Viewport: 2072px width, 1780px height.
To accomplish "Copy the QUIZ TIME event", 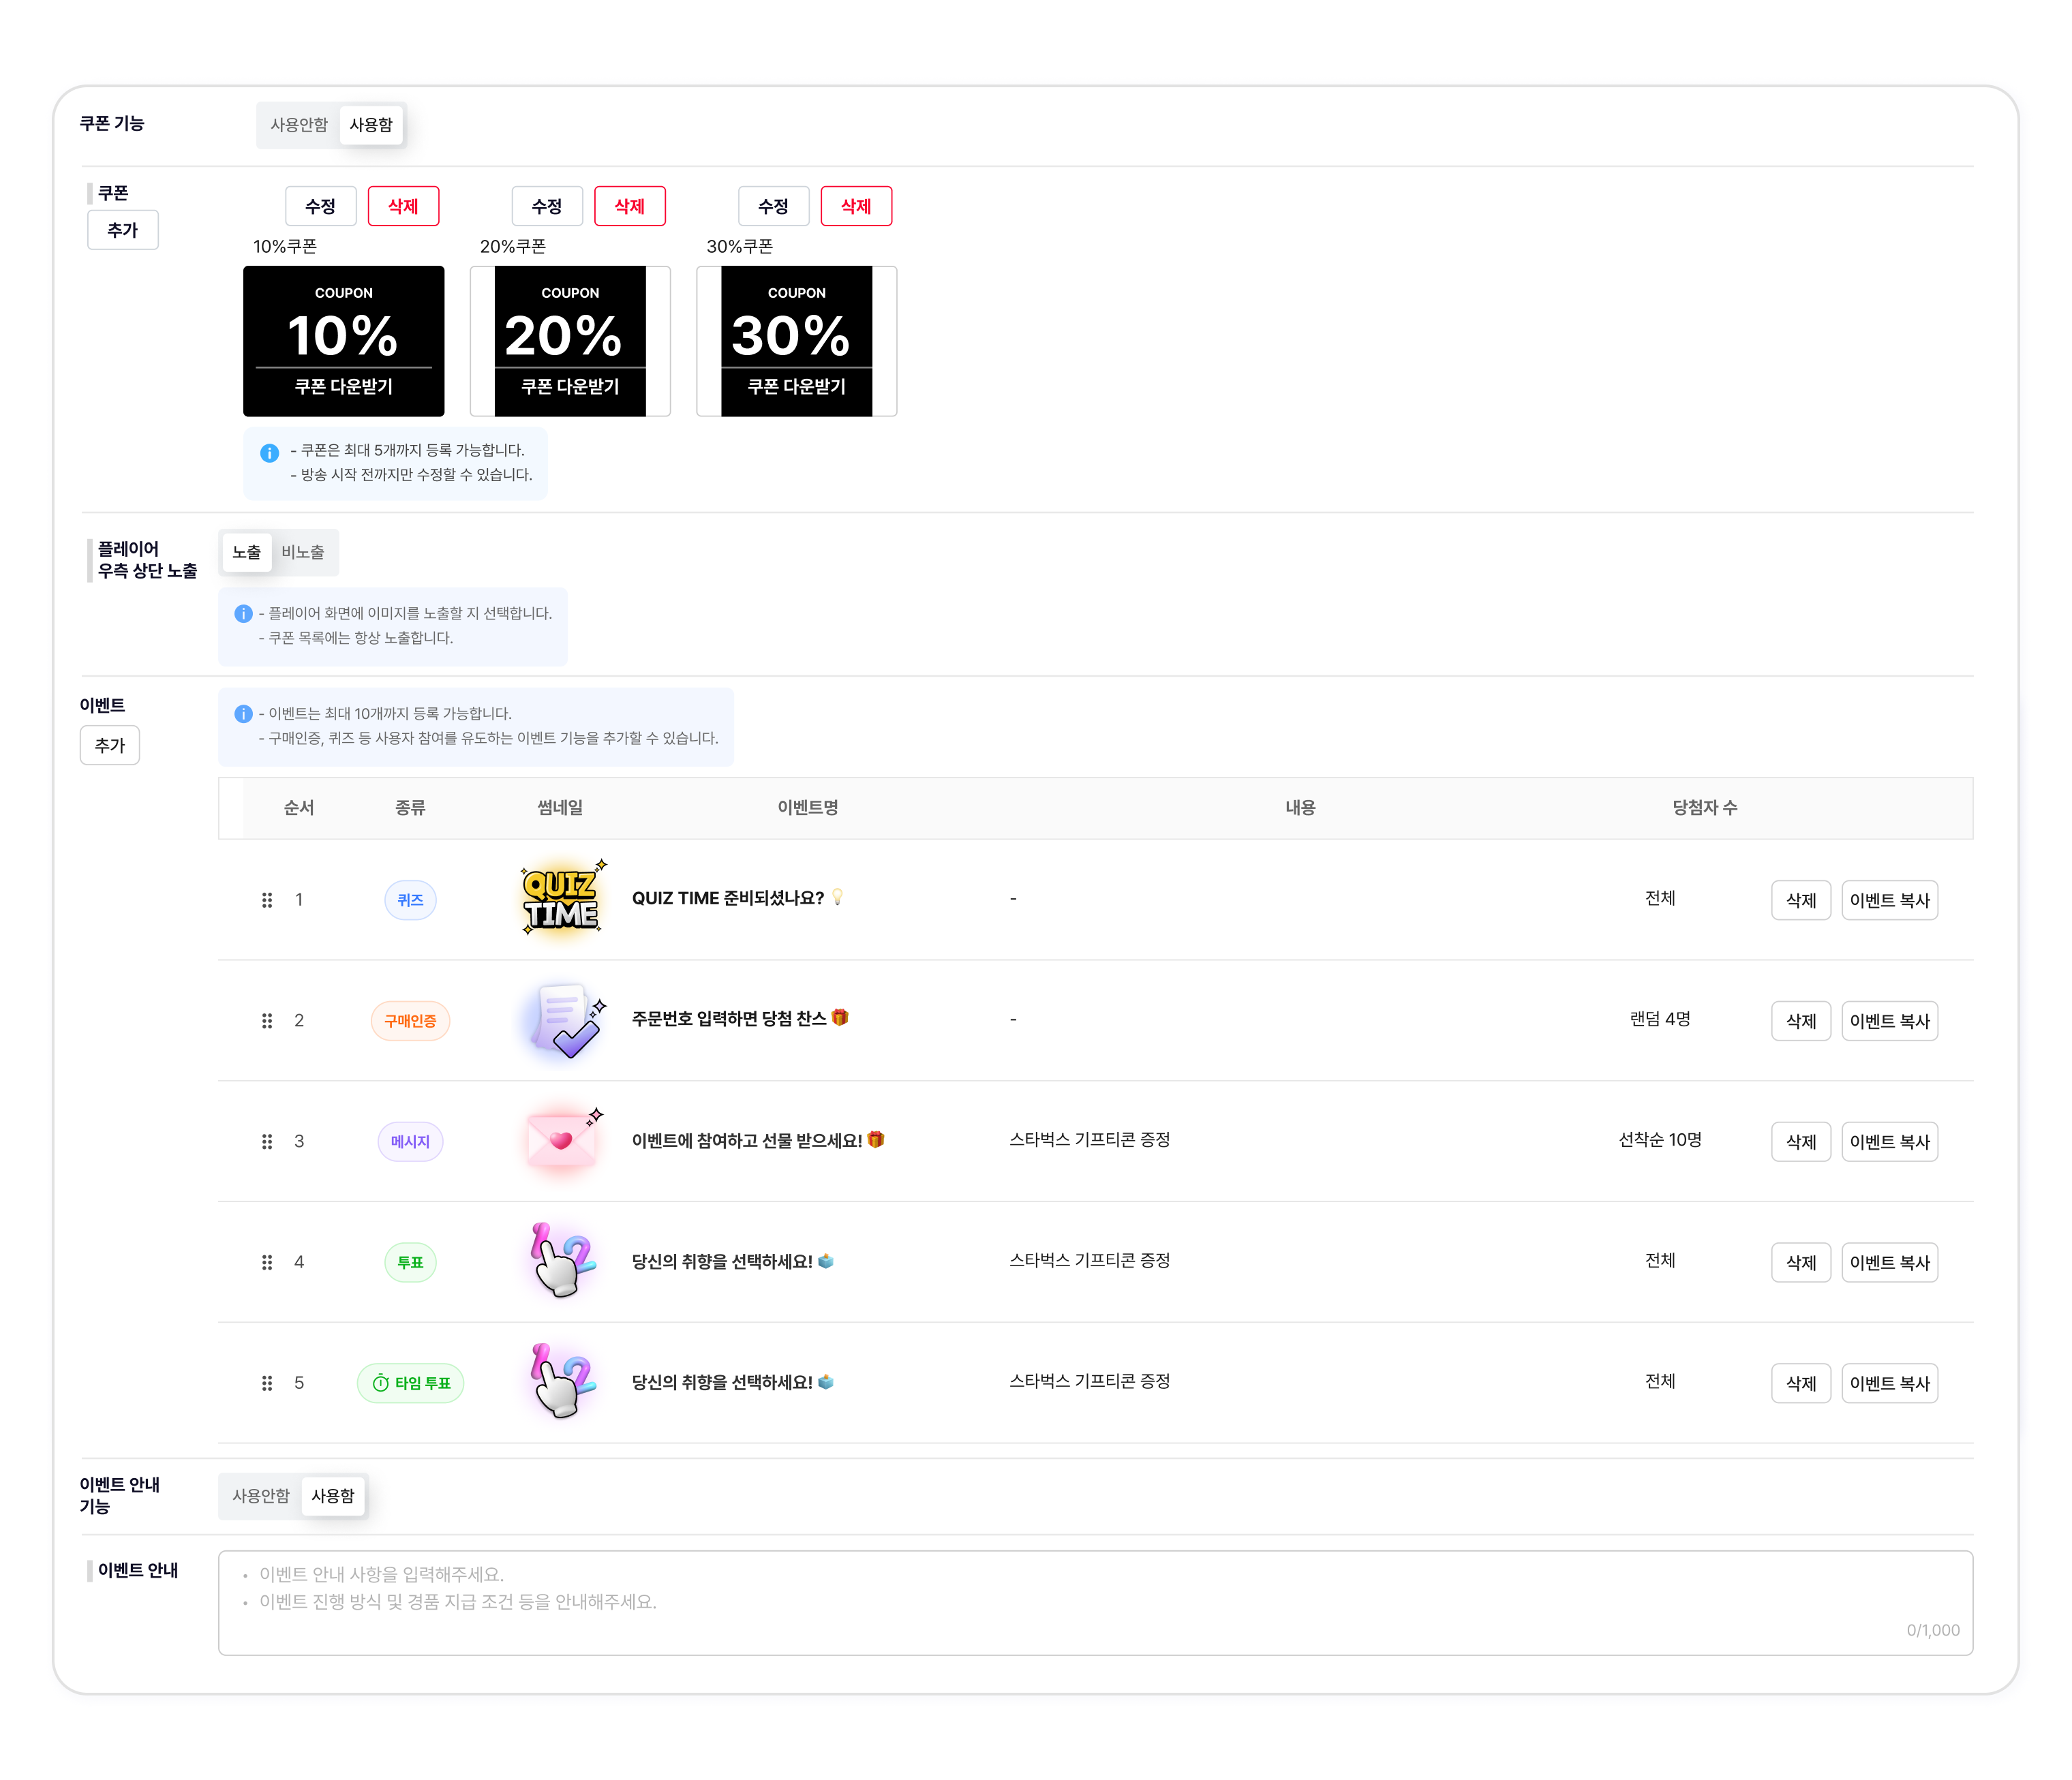I will point(1890,900).
